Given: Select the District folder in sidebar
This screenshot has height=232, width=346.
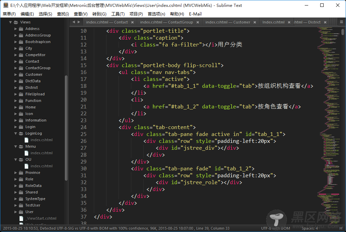Looking at the screenshot, I should click(32, 87).
